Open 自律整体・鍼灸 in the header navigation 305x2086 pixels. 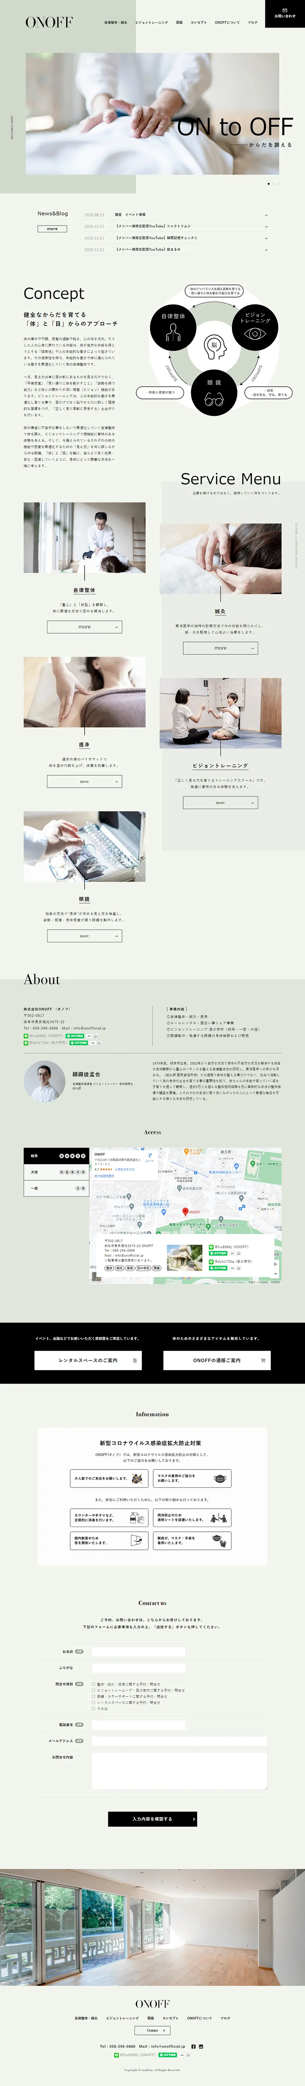coord(115,23)
